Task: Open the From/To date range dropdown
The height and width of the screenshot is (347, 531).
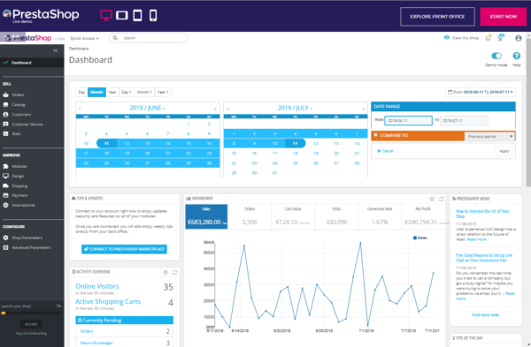Action: click(x=481, y=92)
